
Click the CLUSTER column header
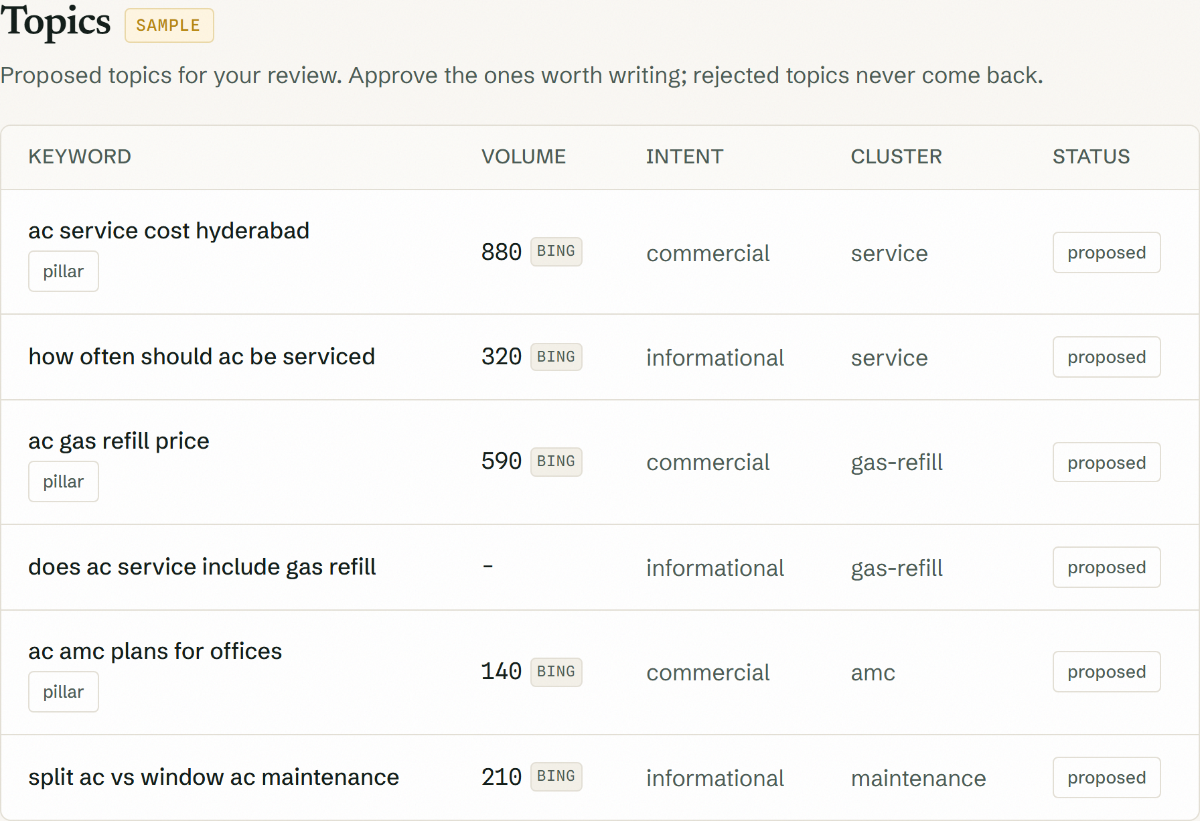[896, 157]
